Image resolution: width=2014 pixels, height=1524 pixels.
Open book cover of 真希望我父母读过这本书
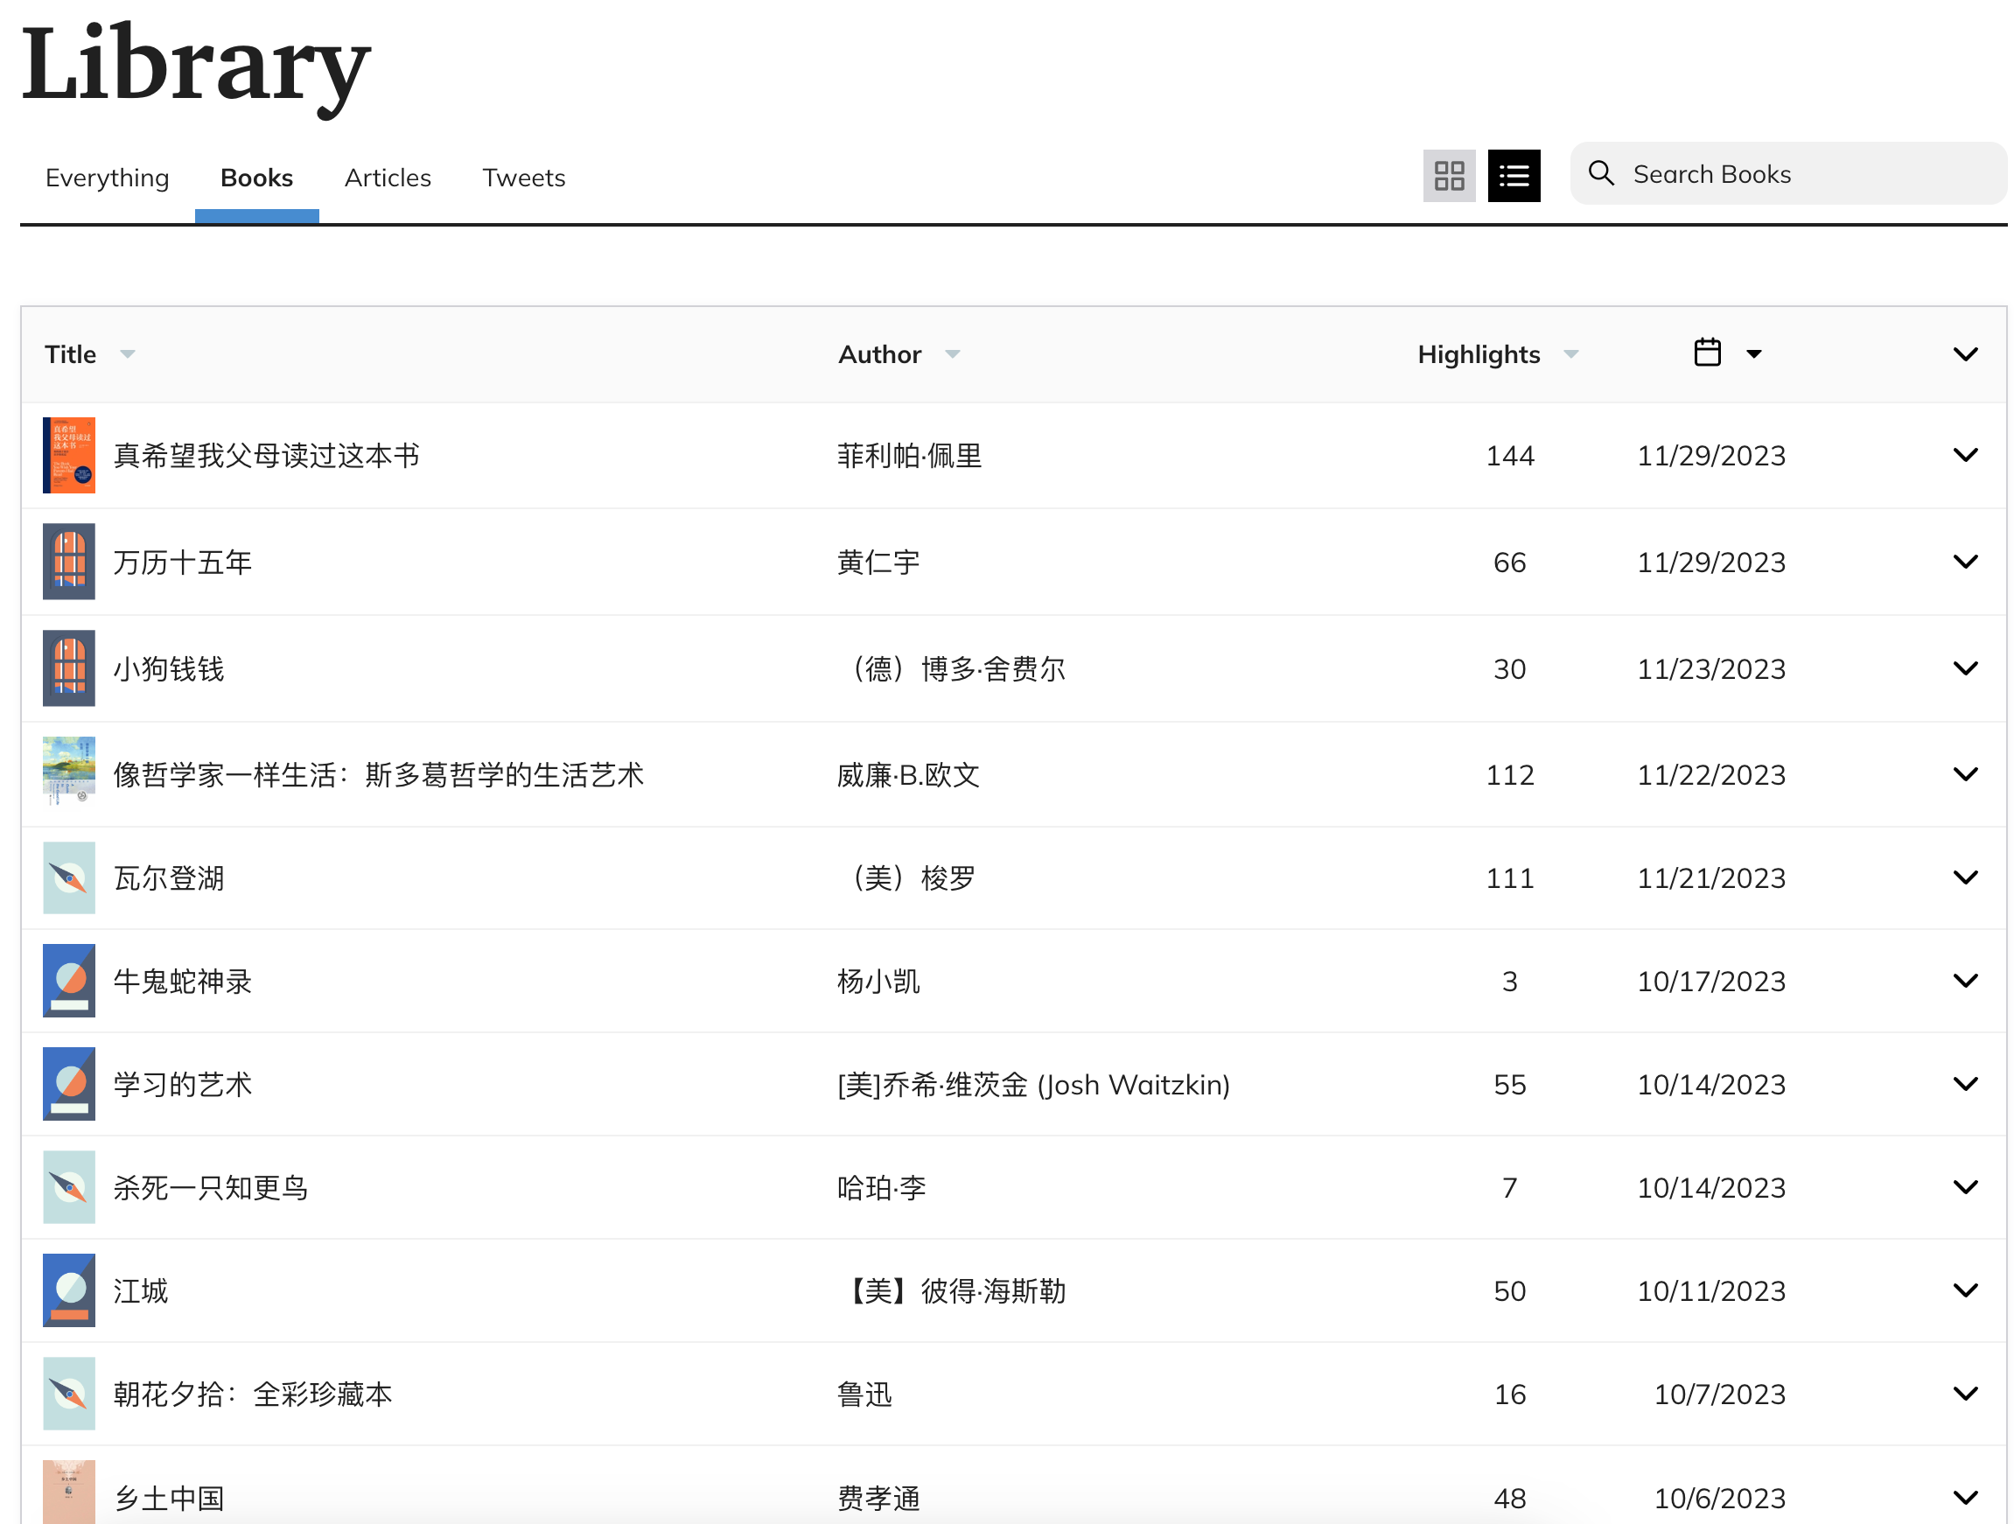[x=69, y=455]
